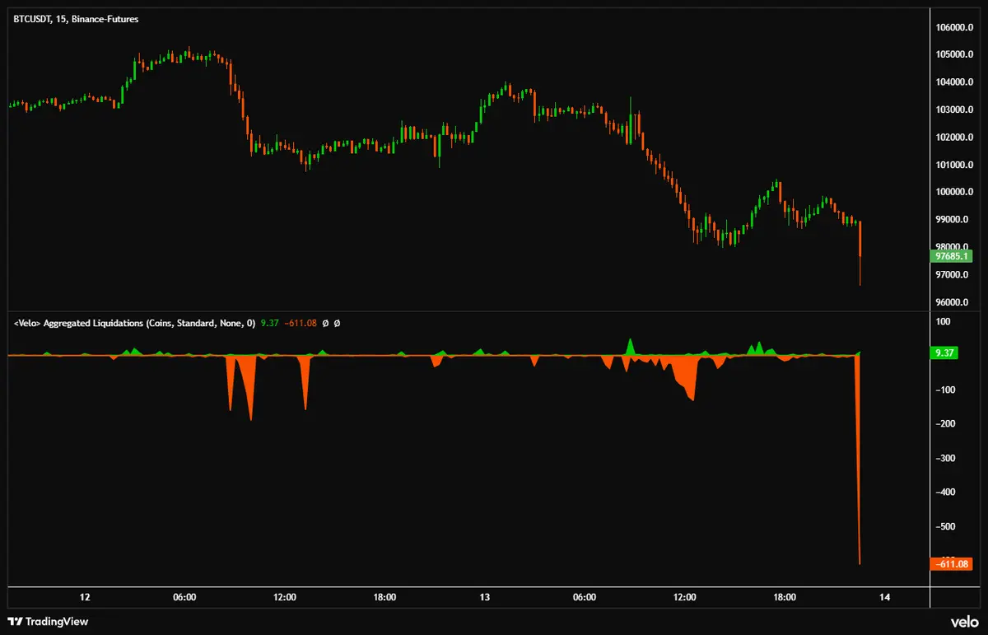
Task: Click the 99000.0 price axis label
Action: 953,219
